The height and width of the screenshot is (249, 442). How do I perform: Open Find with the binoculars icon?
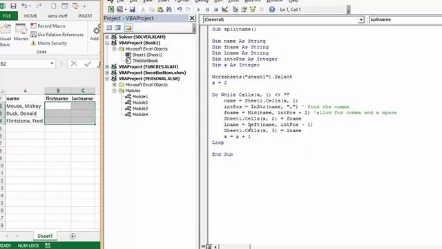tap(169, 9)
